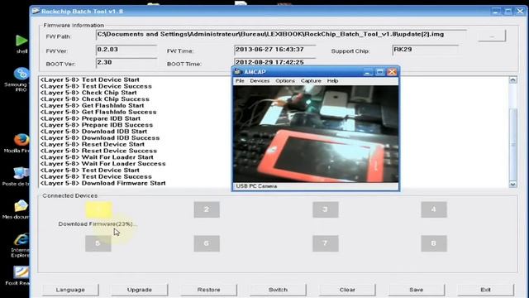Click the Save button
The height and width of the screenshot is (298, 529).
(417, 290)
